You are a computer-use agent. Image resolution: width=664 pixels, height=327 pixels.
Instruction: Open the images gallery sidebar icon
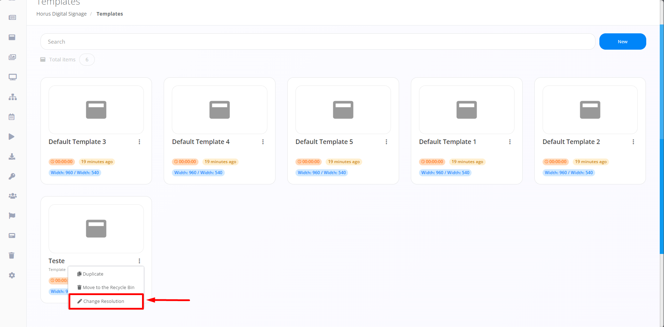(x=12, y=57)
